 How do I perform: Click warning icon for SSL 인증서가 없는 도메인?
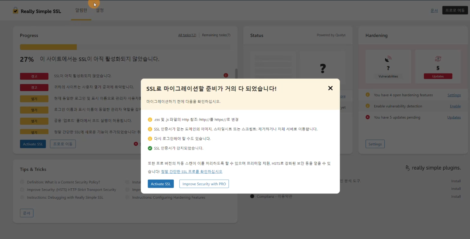point(150,129)
